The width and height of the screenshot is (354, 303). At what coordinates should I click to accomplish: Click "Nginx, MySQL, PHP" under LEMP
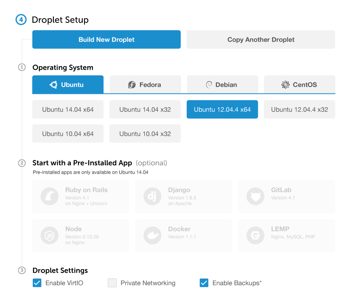293,237
